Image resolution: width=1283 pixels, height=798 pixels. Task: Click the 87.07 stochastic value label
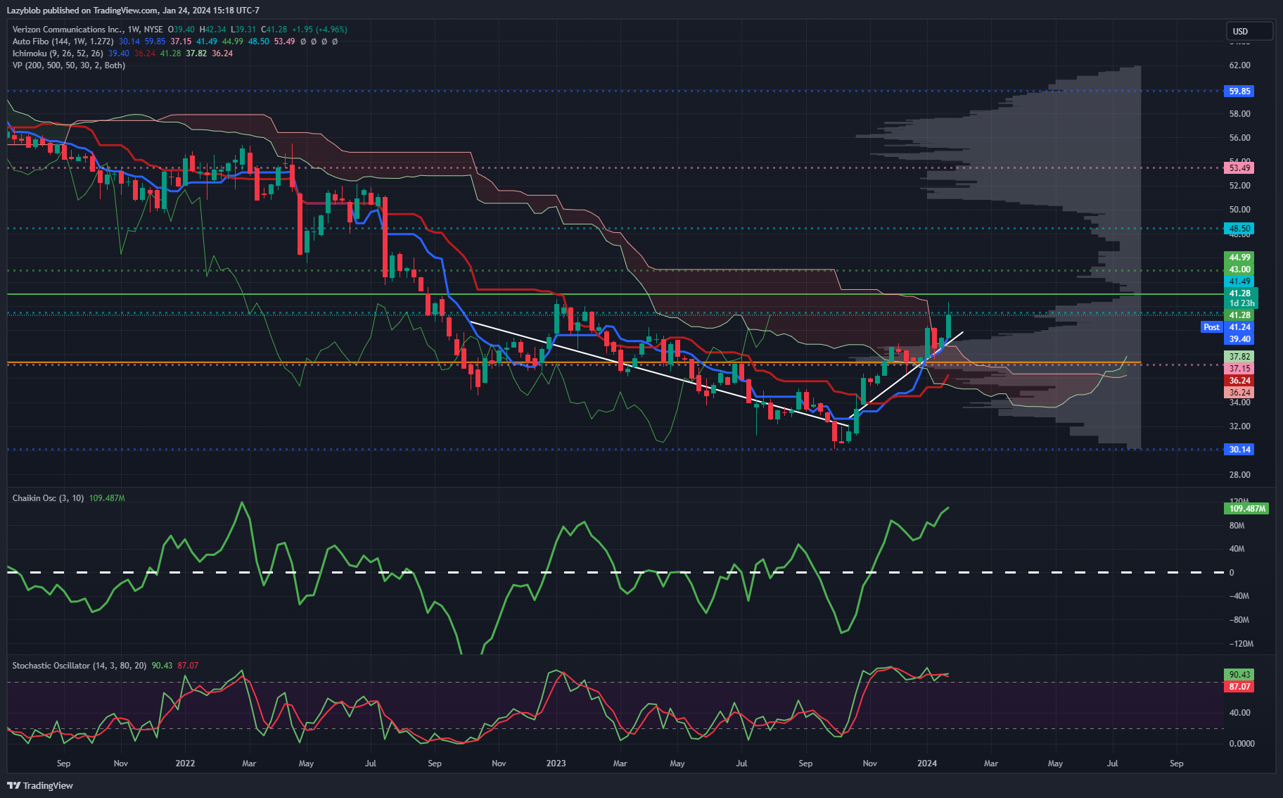[x=1239, y=687]
